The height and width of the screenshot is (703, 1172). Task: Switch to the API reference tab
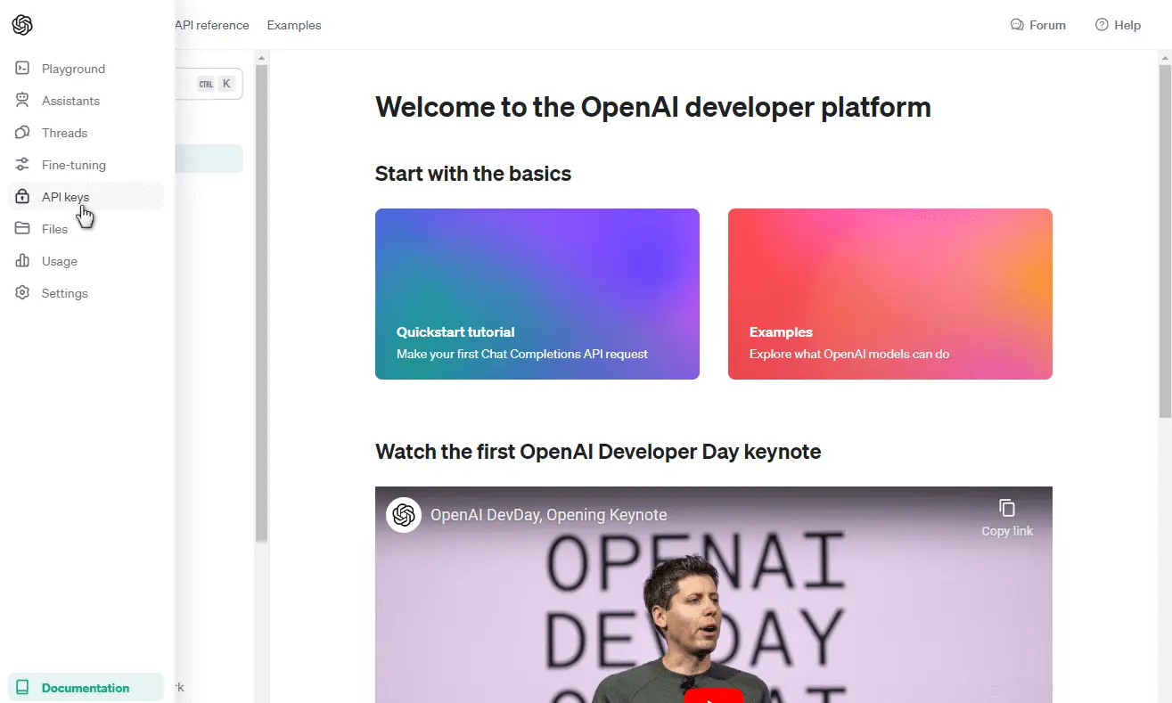(x=212, y=25)
